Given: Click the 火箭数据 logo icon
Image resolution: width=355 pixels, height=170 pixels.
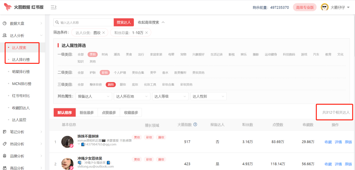Looking at the screenshot, I should [x=8, y=7].
